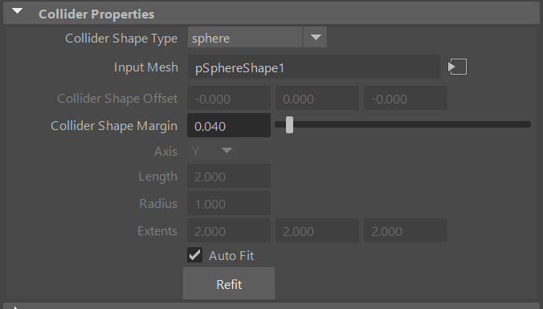Screen dimensions: 543x309
Task: Click the third Extents value field
Action: (406, 230)
